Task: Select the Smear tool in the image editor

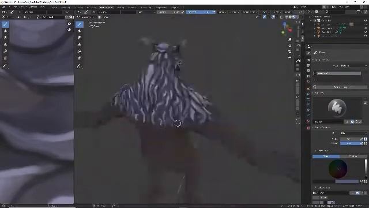Action: 5,38
